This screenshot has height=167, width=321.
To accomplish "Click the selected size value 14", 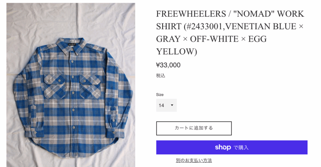I will pos(161,105).
